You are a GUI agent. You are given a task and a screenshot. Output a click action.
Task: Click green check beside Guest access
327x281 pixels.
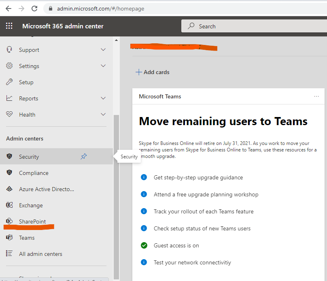click(144, 245)
